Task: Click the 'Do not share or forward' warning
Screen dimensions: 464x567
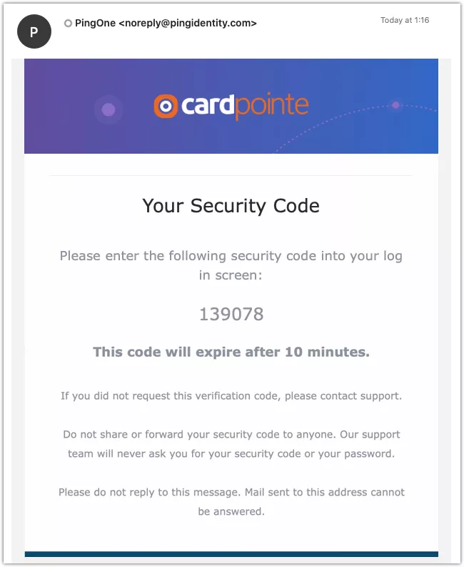Action: pyautogui.click(x=231, y=444)
